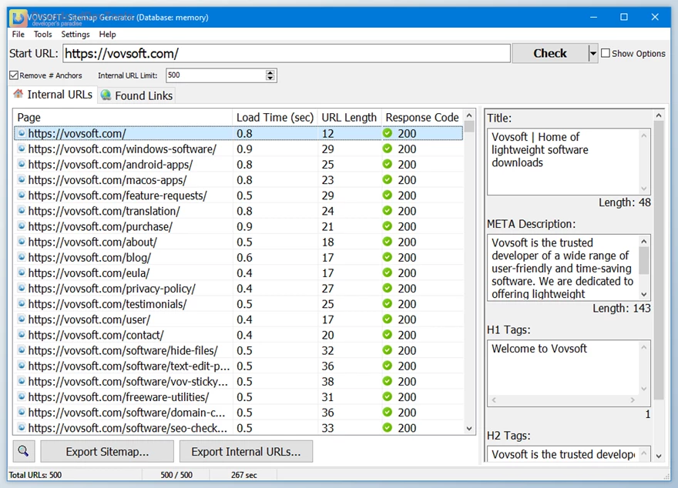This screenshot has width=678, height=488.
Task: Decrease the Internal URL Limit stepper
Action: [270, 79]
